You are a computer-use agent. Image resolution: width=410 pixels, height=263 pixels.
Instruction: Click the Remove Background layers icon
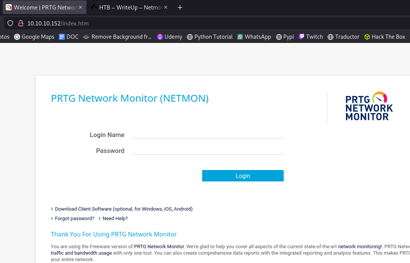(x=86, y=37)
